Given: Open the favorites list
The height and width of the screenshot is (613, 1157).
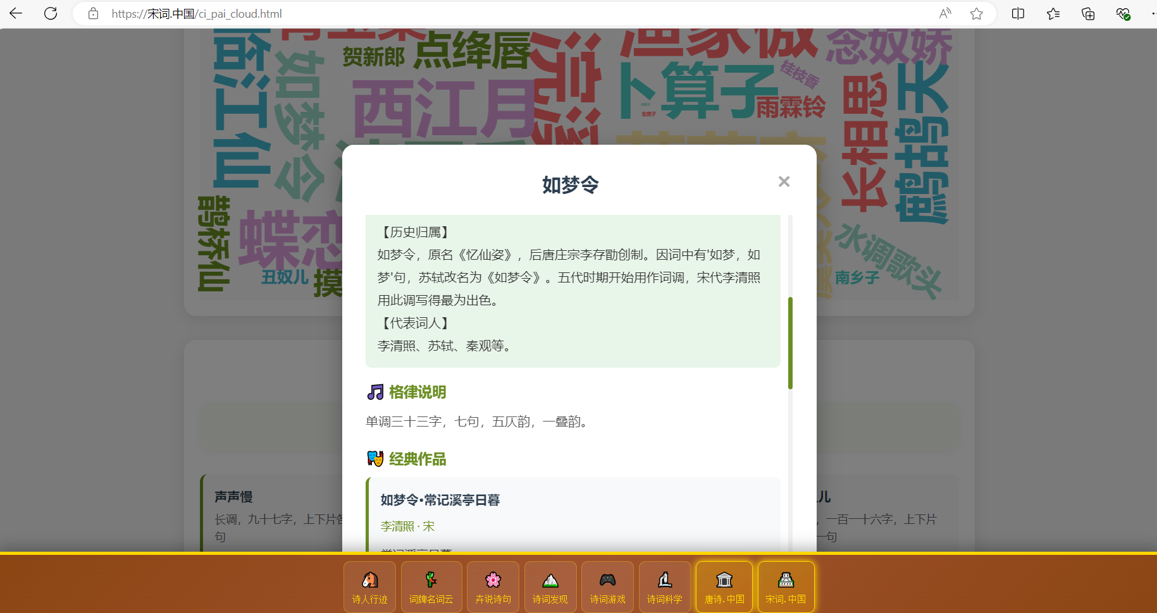Looking at the screenshot, I should (1053, 13).
